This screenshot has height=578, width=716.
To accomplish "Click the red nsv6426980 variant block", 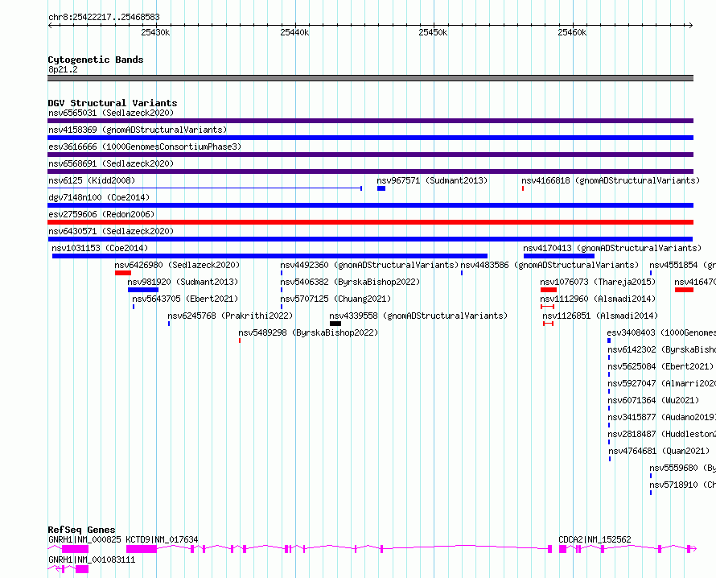I will [x=123, y=273].
